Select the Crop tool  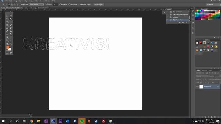click(x=7, y=22)
